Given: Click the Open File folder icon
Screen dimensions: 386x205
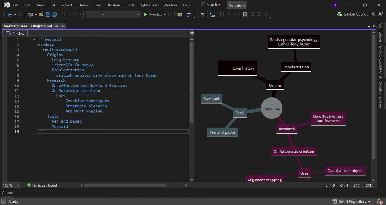Looking at the screenshot, I should tap(41, 15).
